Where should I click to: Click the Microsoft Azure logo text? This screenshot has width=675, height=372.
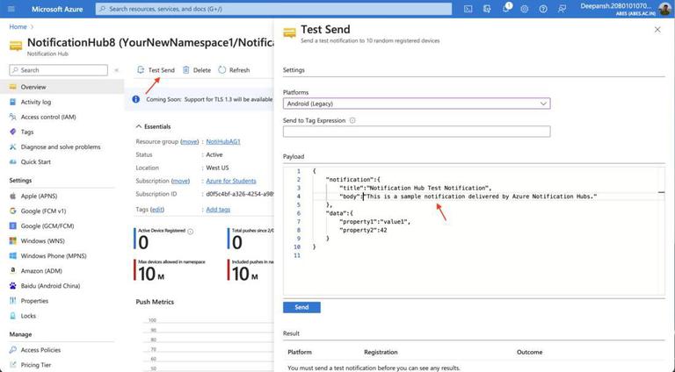(57, 9)
